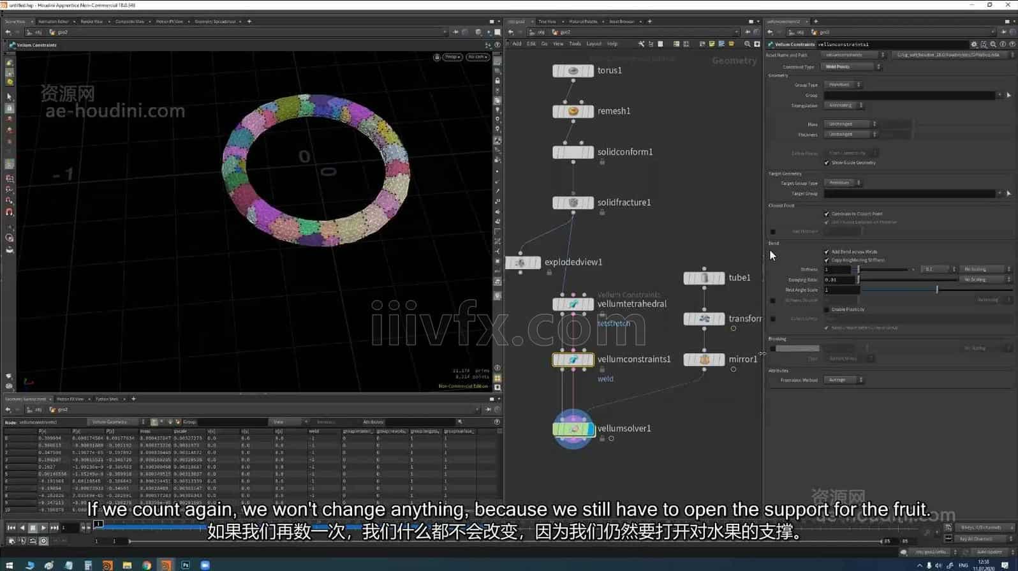Select the solidconform1 node
The image size is (1018, 571).
[573, 152]
